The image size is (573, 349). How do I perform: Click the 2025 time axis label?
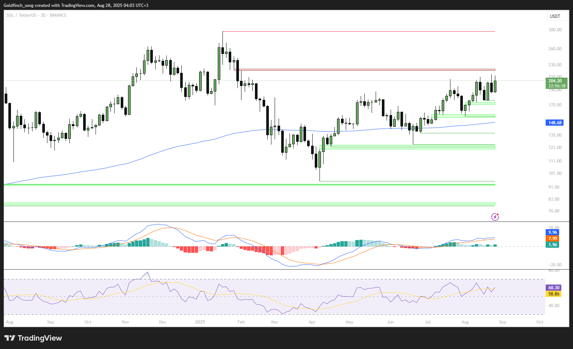click(x=200, y=322)
